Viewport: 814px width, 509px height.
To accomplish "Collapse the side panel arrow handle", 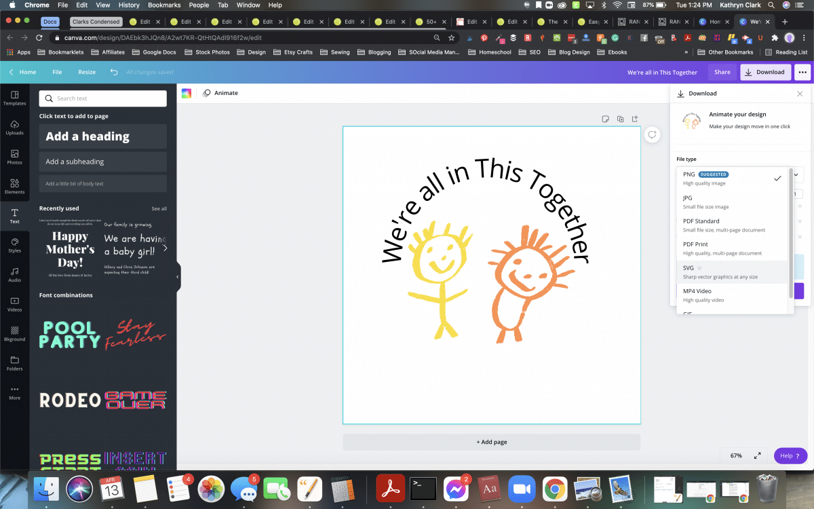I will click(178, 276).
